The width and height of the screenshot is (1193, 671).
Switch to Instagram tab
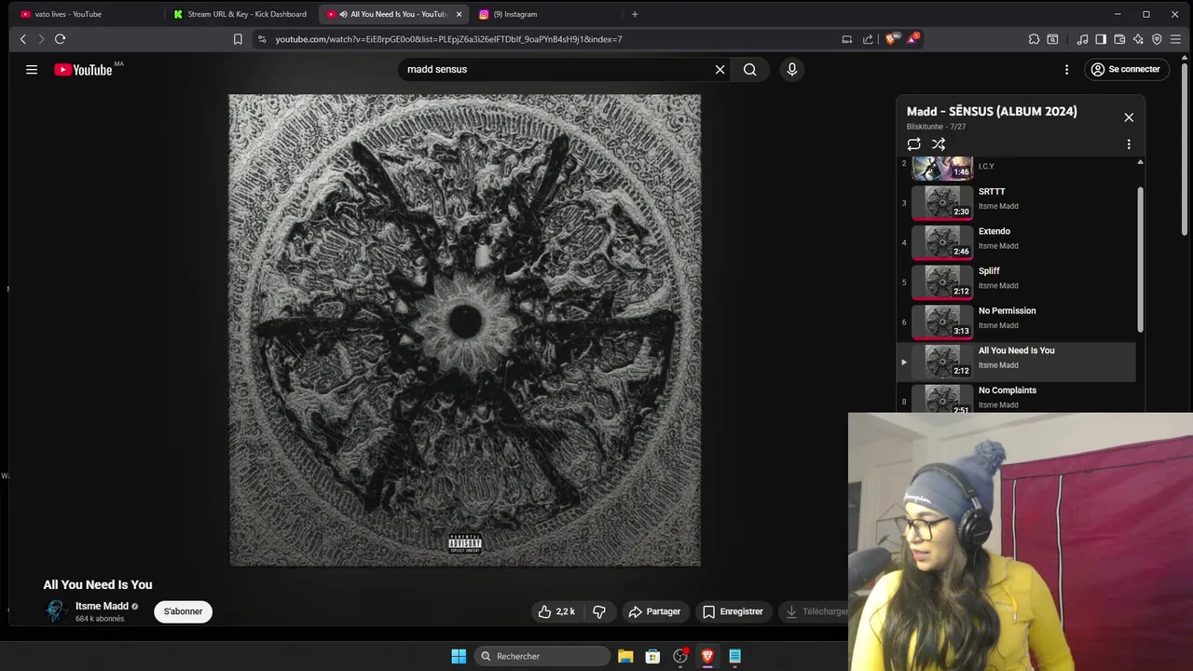point(545,14)
